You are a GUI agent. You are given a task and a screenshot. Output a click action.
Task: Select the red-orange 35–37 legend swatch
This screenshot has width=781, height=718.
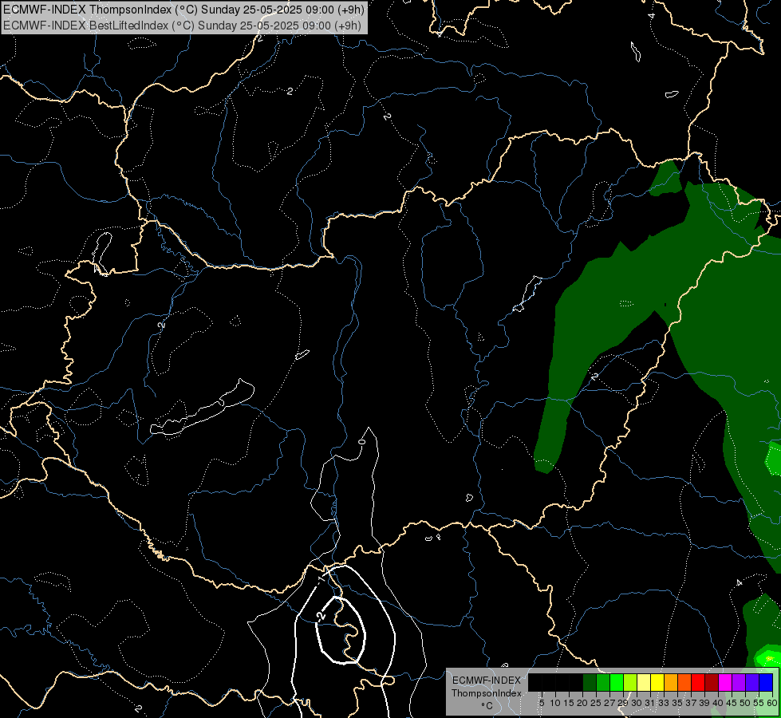684,682
